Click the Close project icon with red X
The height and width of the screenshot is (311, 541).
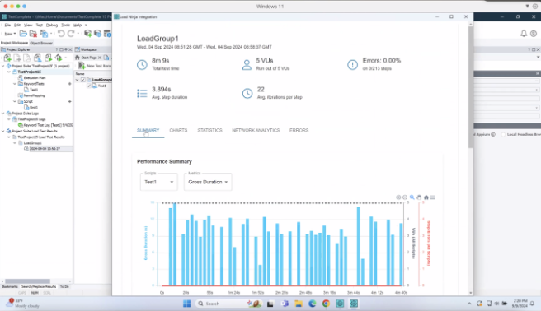click(33, 34)
